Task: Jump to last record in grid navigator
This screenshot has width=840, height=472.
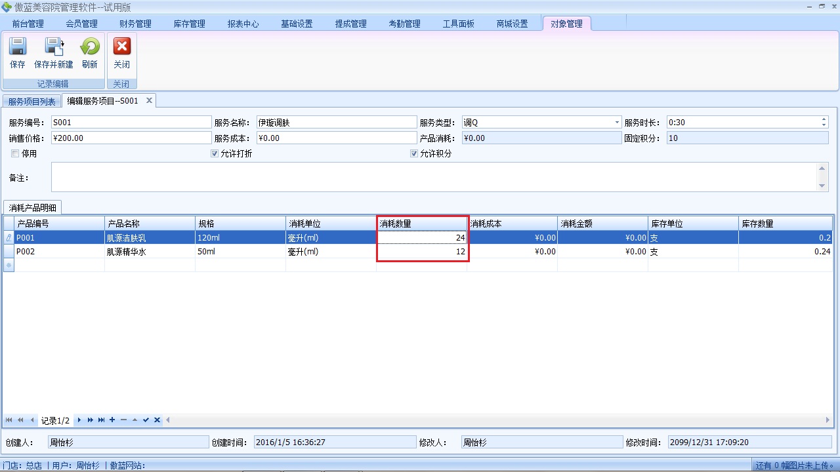Action: tap(101, 420)
